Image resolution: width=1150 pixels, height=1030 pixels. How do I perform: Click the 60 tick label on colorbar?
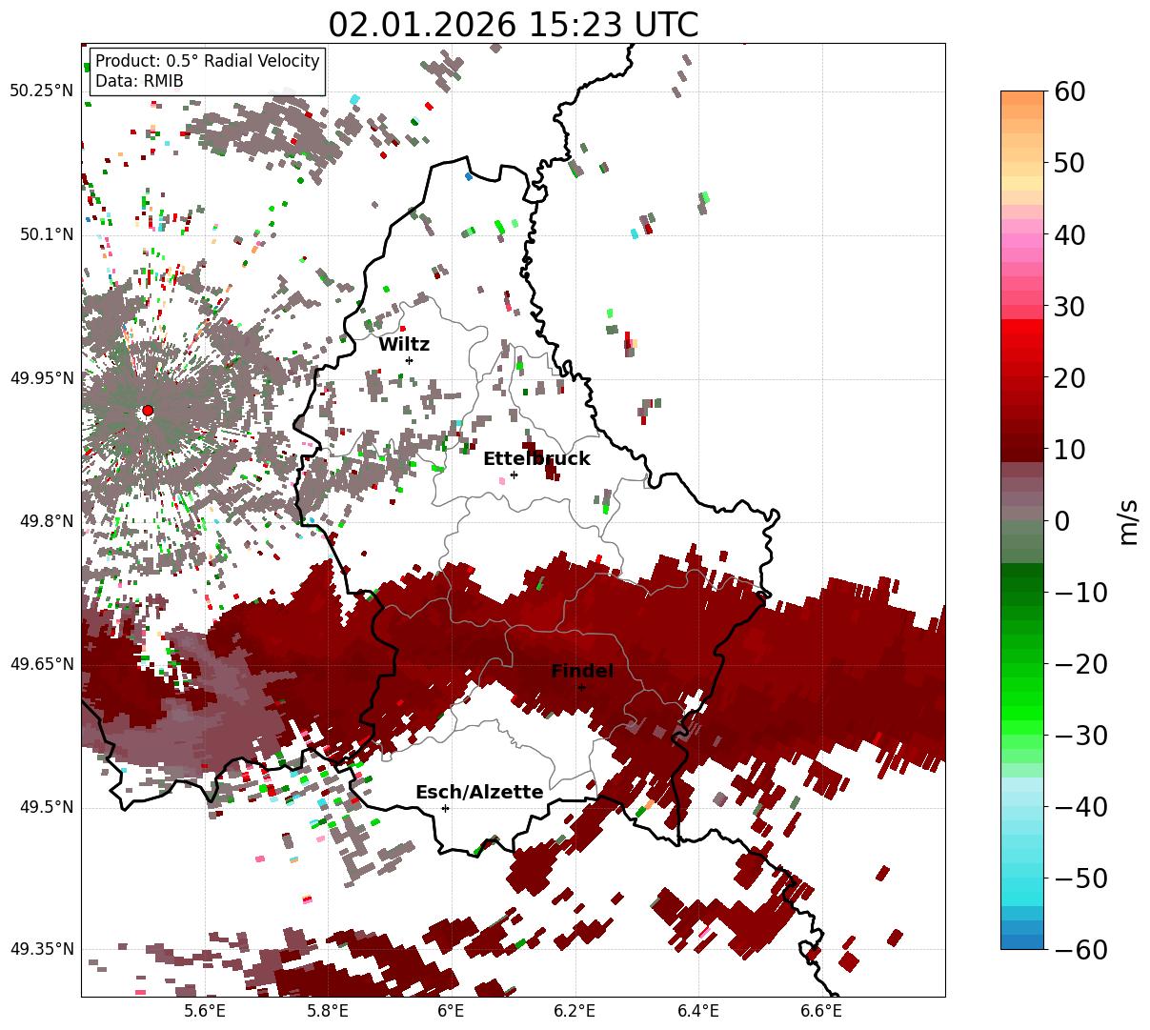pyautogui.click(x=1068, y=91)
